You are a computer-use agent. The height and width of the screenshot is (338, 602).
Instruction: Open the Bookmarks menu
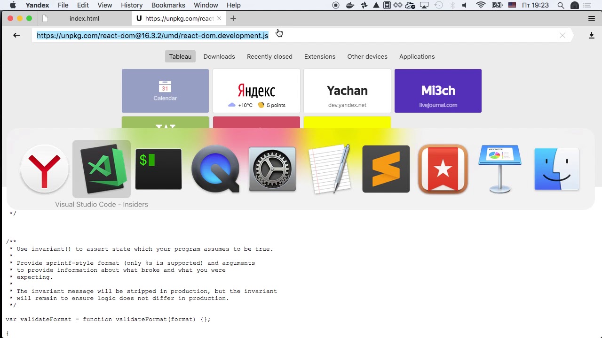(168, 5)
